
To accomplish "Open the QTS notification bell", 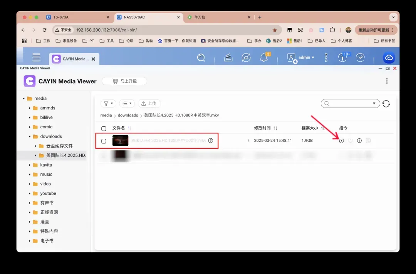I will (x=264, y=57).
